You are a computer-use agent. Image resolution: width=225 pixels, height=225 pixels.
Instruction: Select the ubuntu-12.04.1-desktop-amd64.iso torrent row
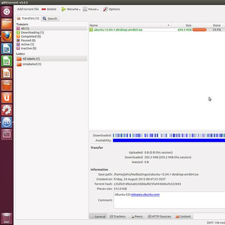pyautogui.click(x=157, y=30)
